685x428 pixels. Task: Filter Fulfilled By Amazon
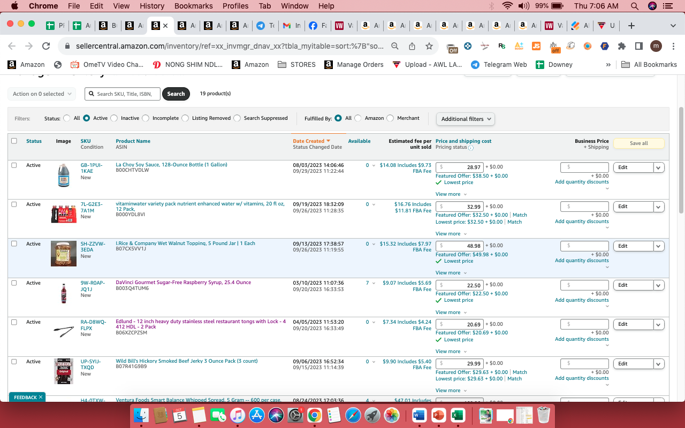[358, 118]
